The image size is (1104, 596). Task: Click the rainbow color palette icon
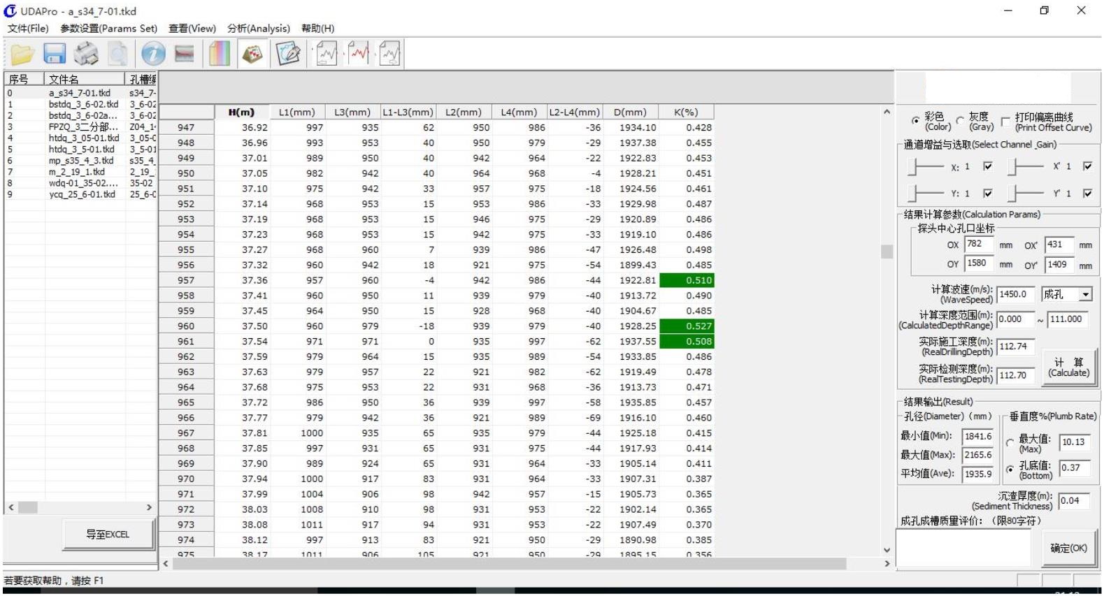220,54
